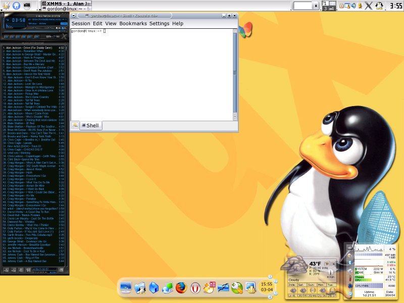Toggle the XMMS playlist PL button

tap(64, 28)
